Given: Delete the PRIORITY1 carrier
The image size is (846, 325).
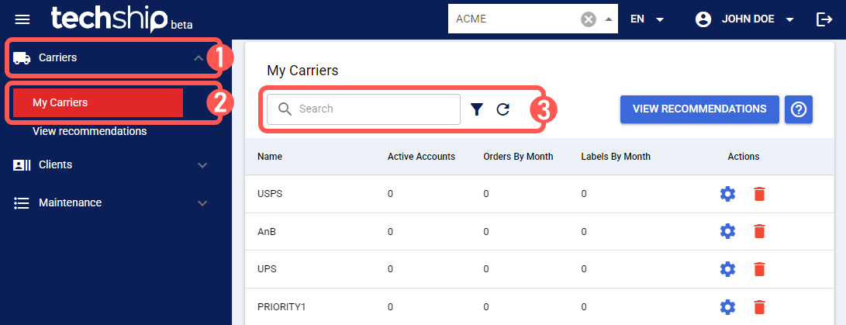Looking at the screenshot, I should (759, 307).
